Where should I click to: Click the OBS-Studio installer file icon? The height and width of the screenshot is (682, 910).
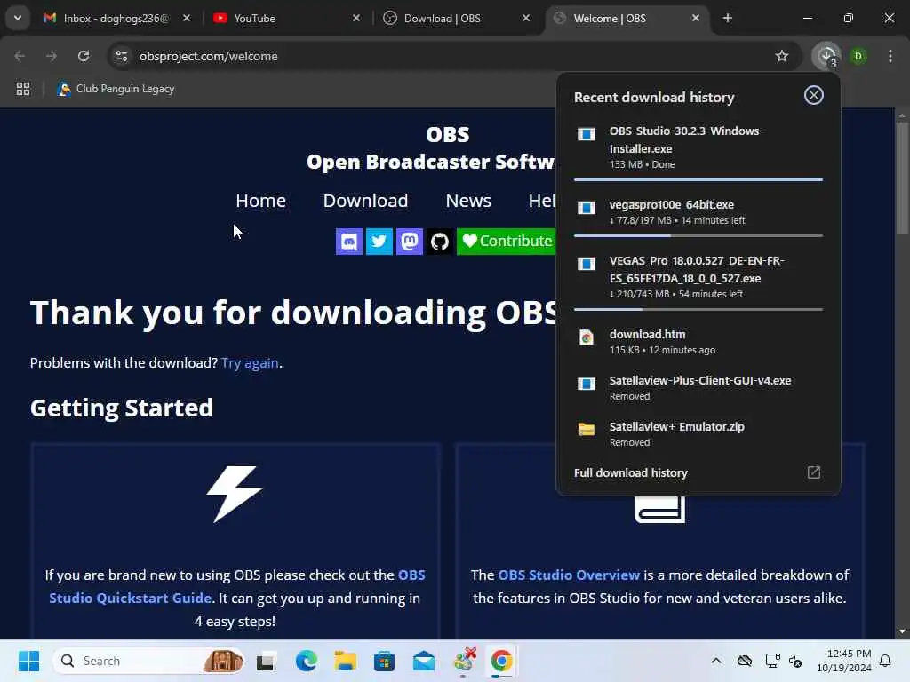tap(587, 135)
